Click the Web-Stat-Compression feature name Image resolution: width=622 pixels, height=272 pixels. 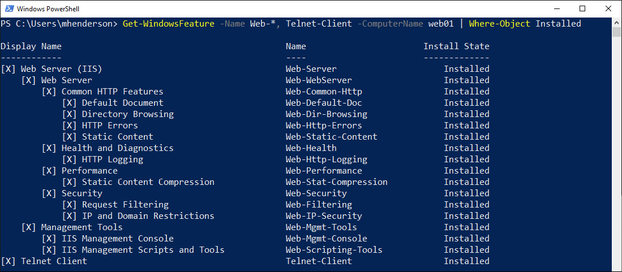[336, 182]
